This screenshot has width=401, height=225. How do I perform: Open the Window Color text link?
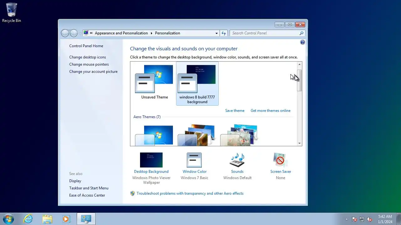point(195,172)
